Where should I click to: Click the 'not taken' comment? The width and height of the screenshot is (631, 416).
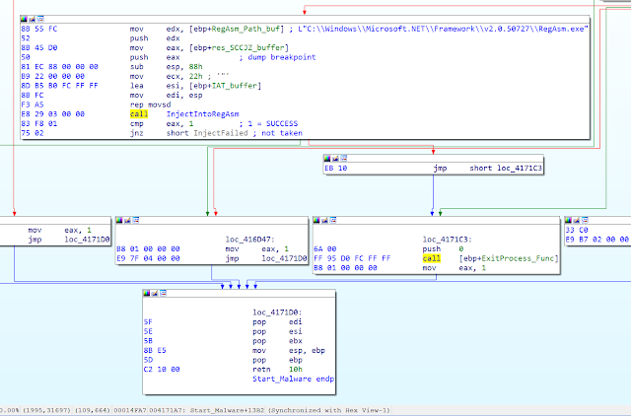282,133
